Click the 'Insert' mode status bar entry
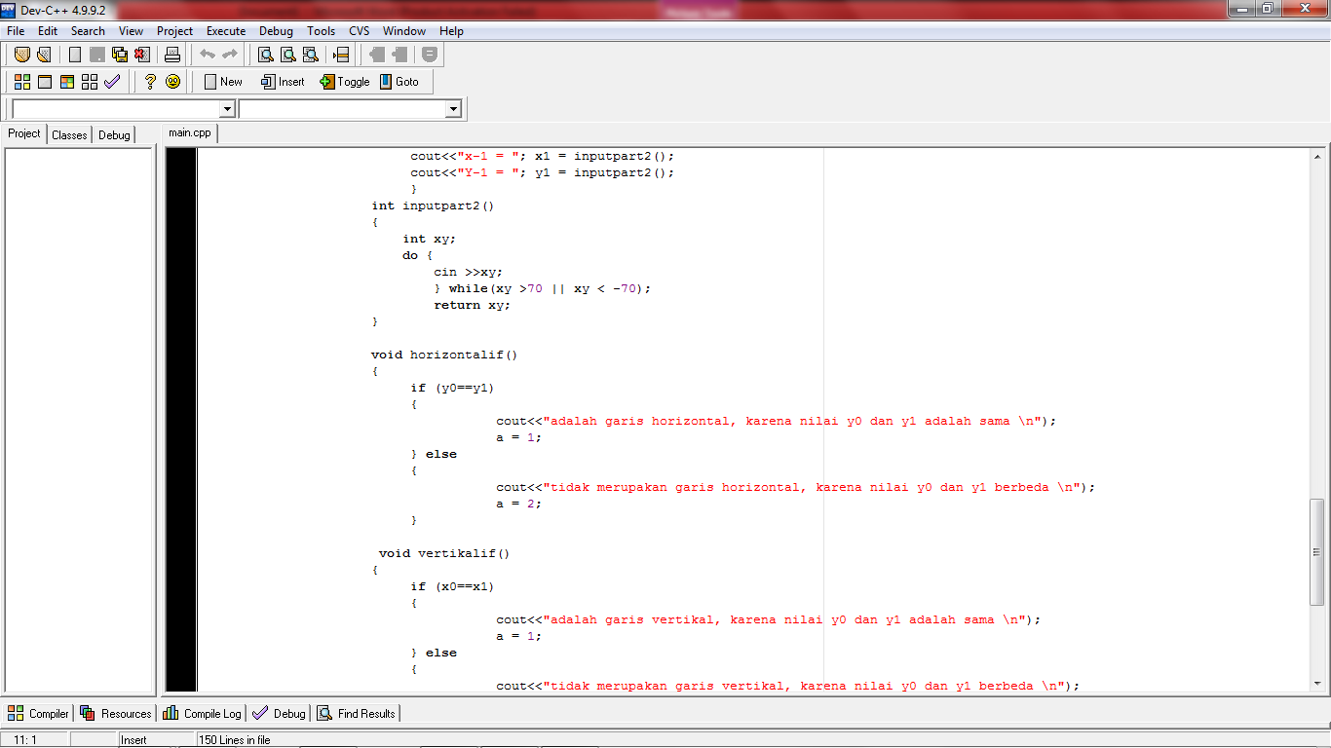 pos(133,740)
